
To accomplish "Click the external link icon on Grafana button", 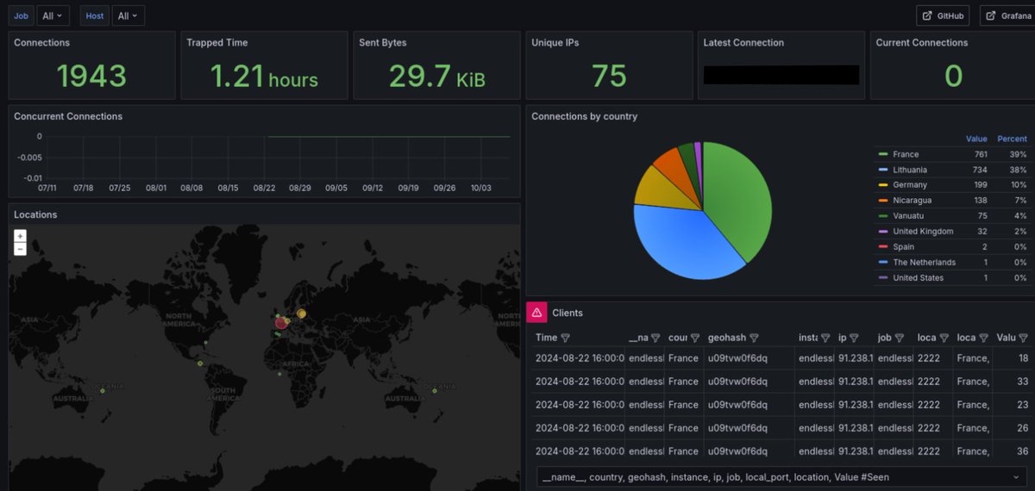I will coord(991,16).
